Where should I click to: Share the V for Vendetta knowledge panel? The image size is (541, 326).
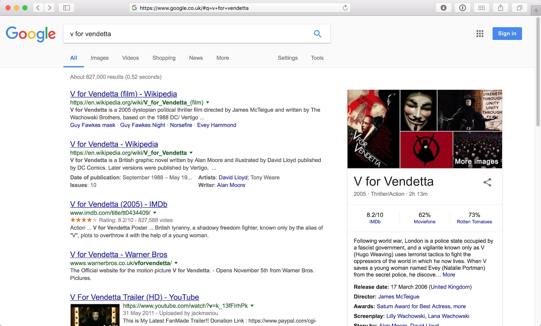487,182
